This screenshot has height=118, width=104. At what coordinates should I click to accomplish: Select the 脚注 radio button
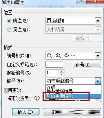click(x=9, y=21)
